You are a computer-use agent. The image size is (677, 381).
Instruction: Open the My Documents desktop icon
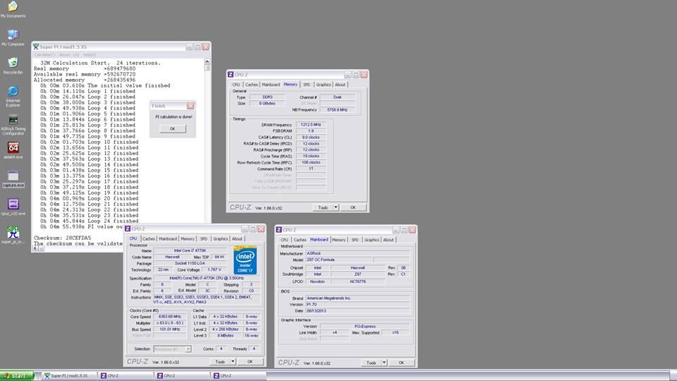(x=13, y=9)
